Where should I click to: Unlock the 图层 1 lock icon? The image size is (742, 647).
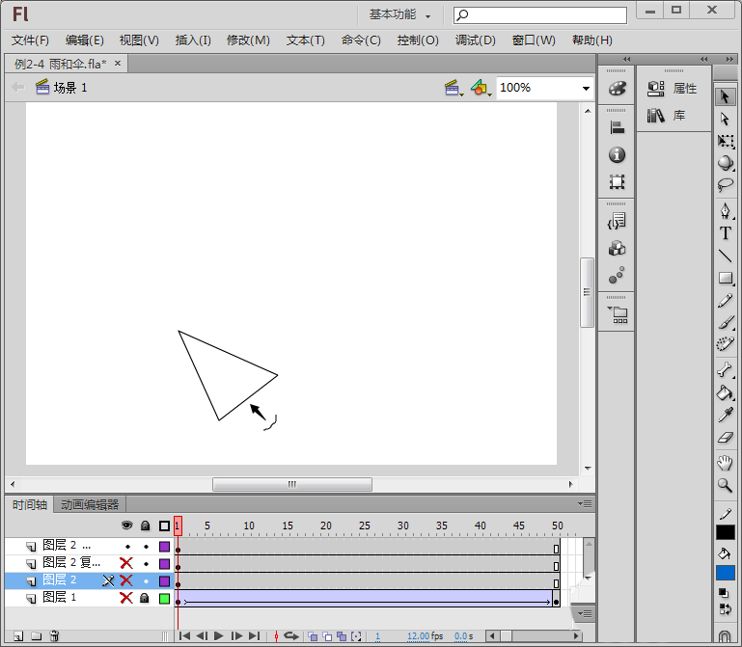[x=146, y=598]
